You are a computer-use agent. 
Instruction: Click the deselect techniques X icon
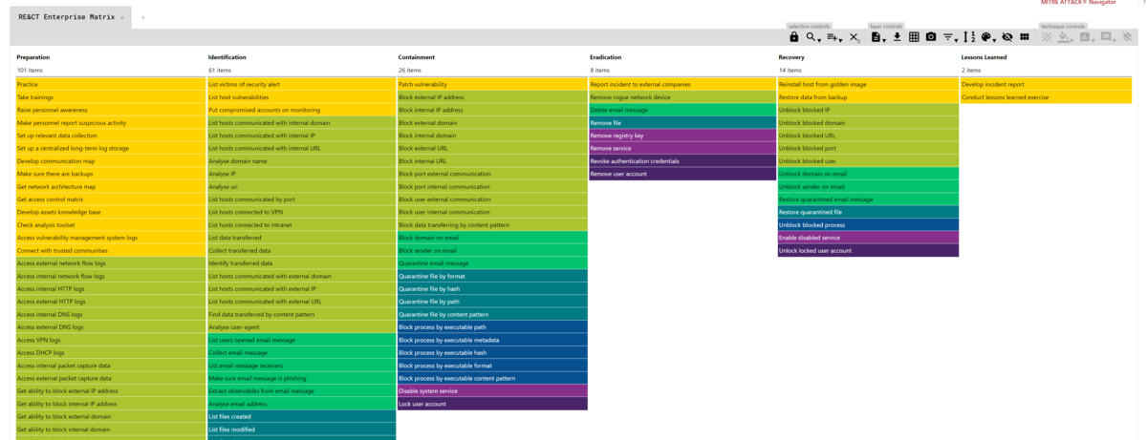point(855,37)
